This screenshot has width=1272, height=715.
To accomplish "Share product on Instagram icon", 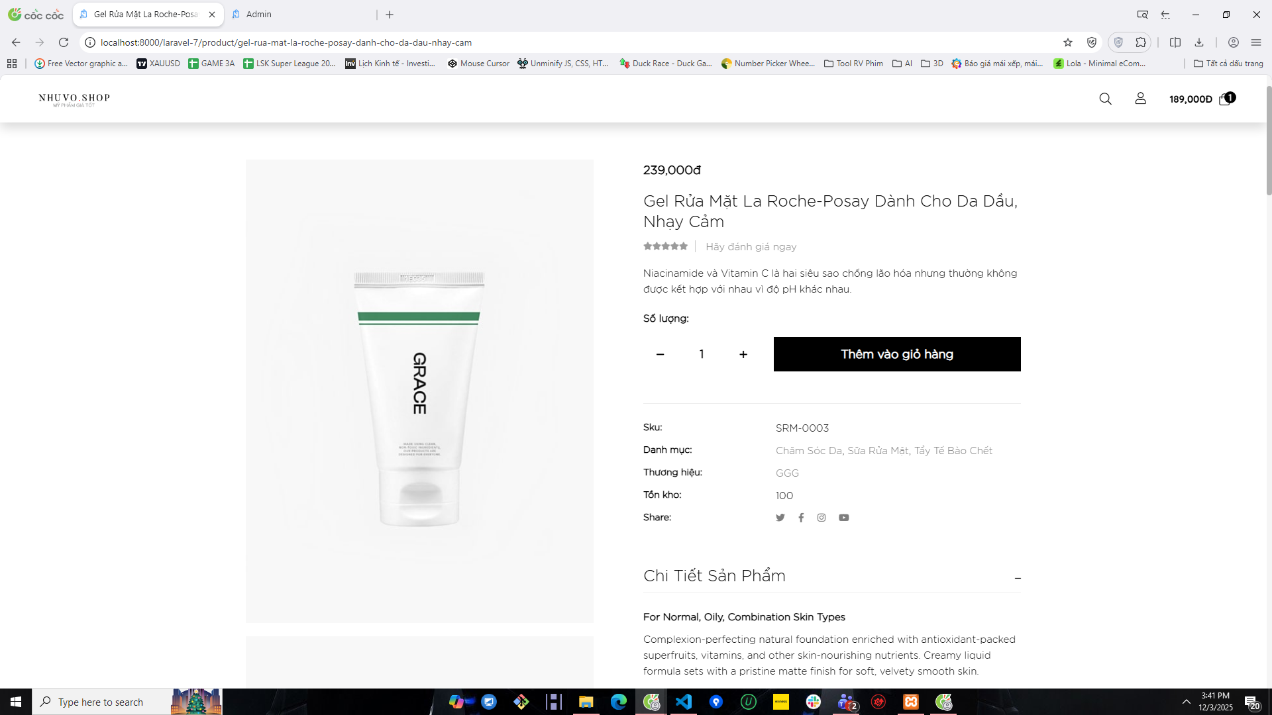I will click(821, 518).
